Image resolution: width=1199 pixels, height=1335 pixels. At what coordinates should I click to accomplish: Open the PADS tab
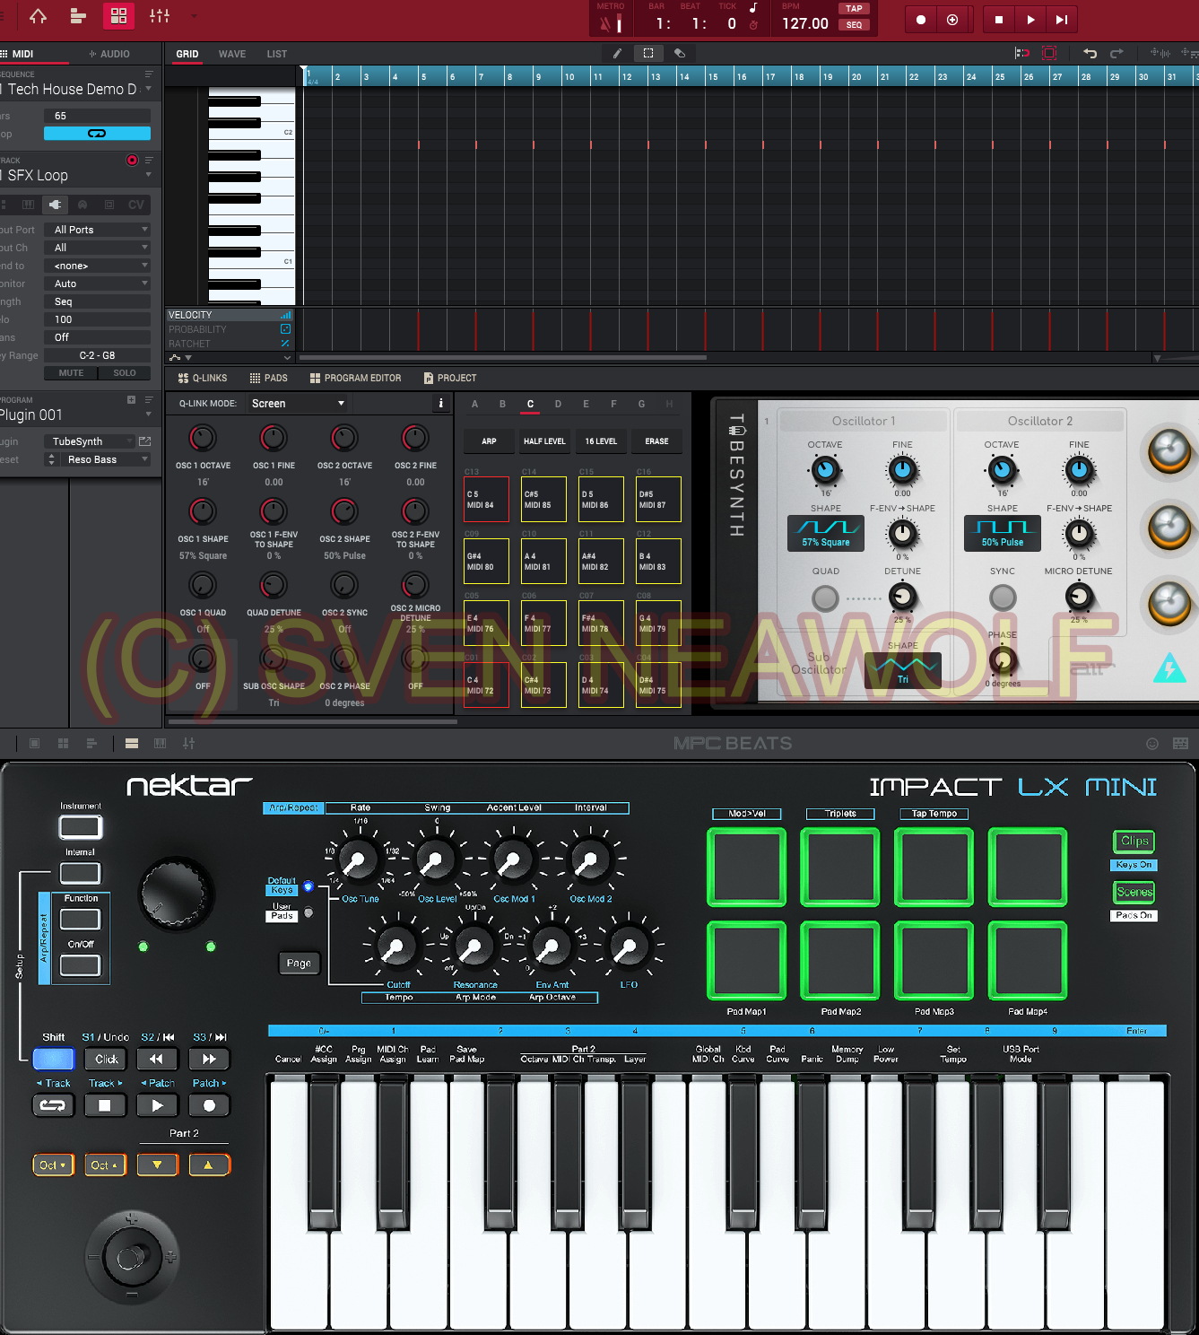[268, 379]
